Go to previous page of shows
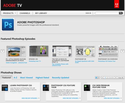Image resolution: width=125 pixels, height=103 pixels. 102,78
